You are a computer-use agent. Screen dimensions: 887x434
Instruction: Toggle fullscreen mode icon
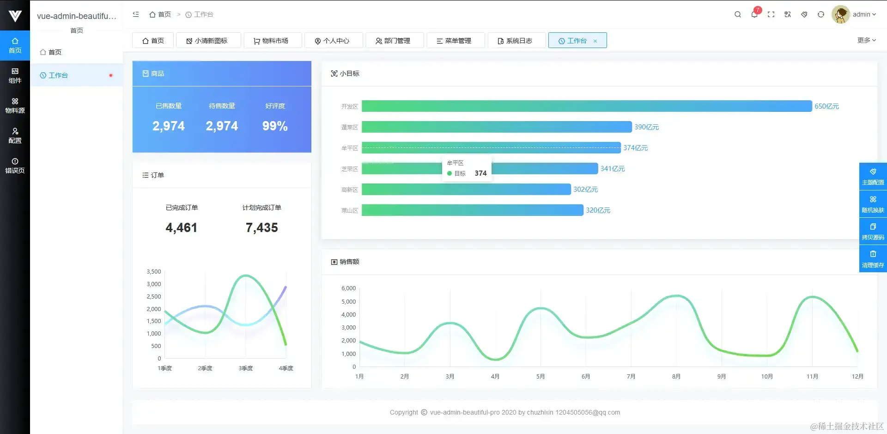click(x=771, y=14)
